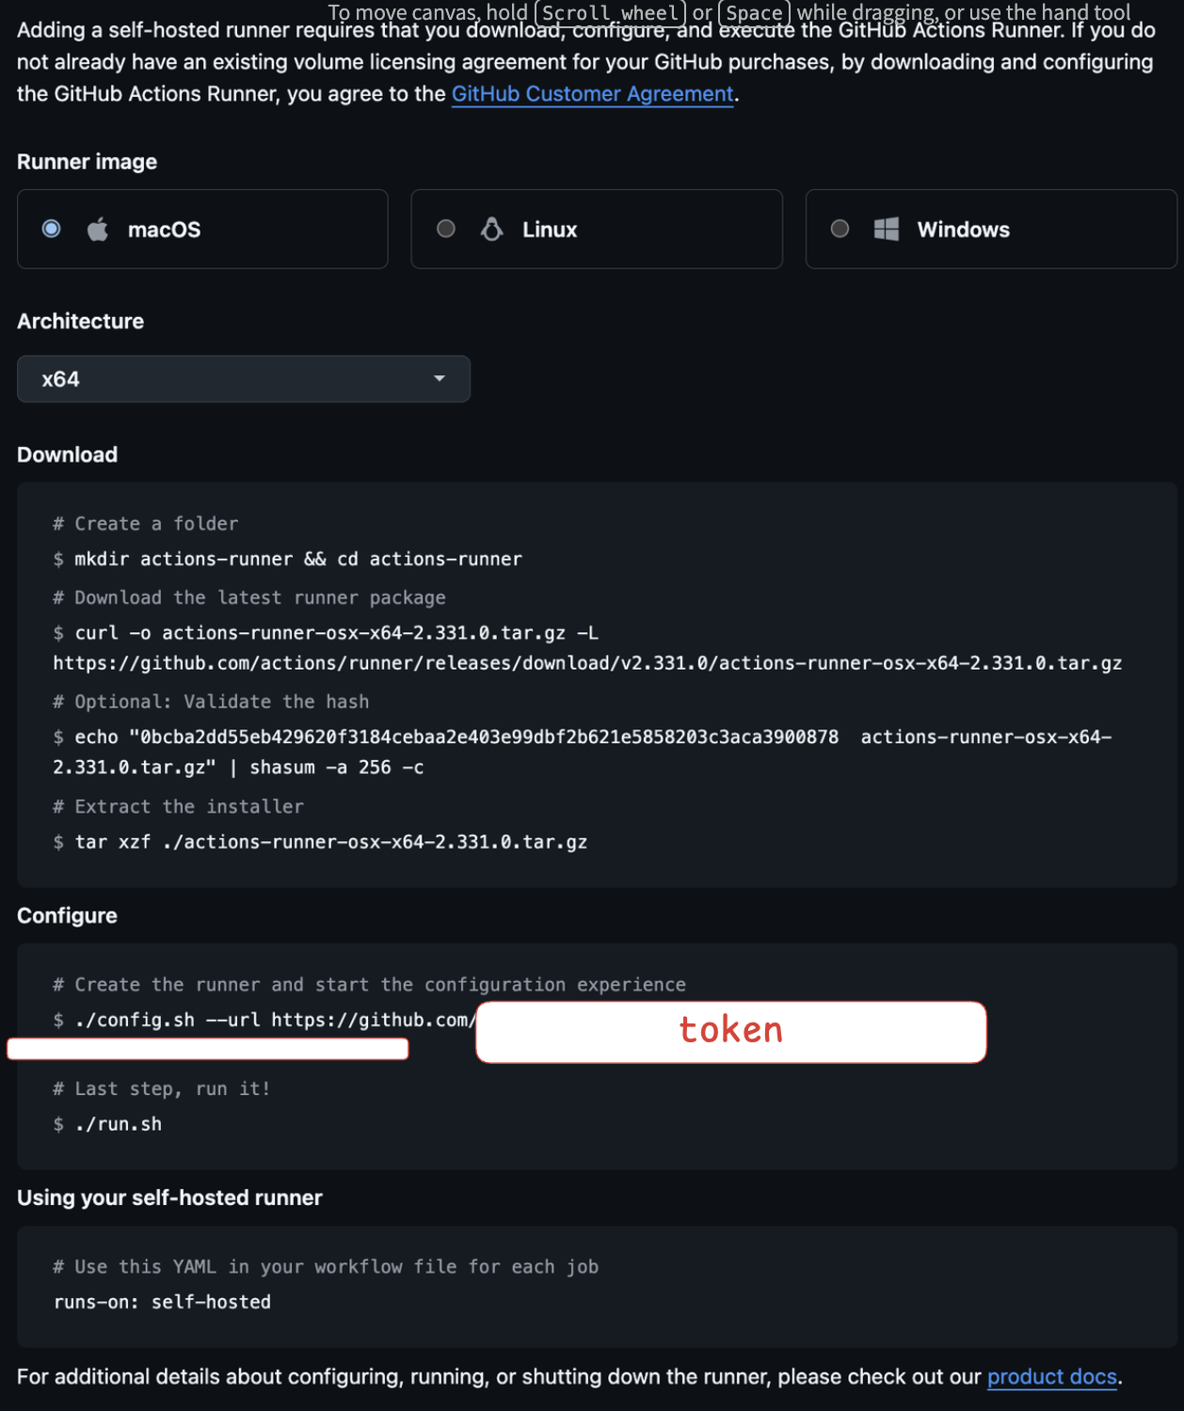Screen dimensions: 1184x1411
Task: Click 'Using your self-hosted runner' heading
Action: [169, 1198]
